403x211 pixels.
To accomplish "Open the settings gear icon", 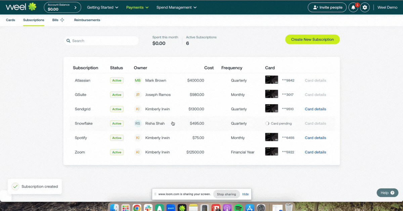I will pos(365,7).
